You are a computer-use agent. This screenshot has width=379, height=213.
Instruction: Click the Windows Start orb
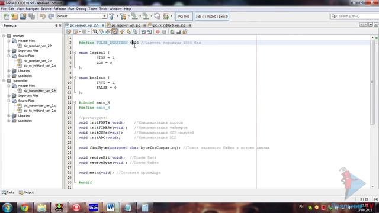(x=8, y=208)
